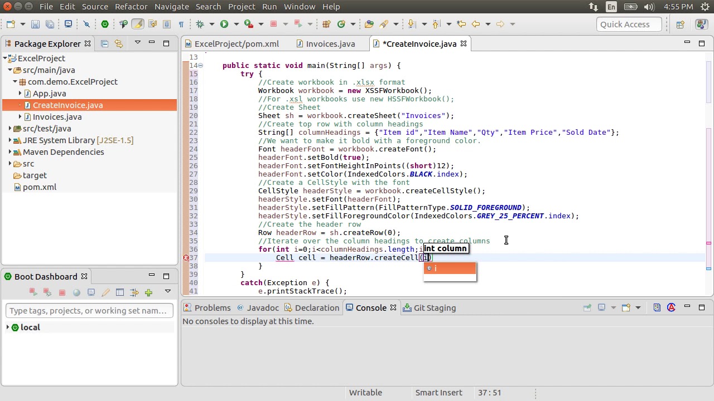714x401 pixels.
Task: Toggle Mark Occurrences highlighter in toolbar
Action: (x=138, y=24)
